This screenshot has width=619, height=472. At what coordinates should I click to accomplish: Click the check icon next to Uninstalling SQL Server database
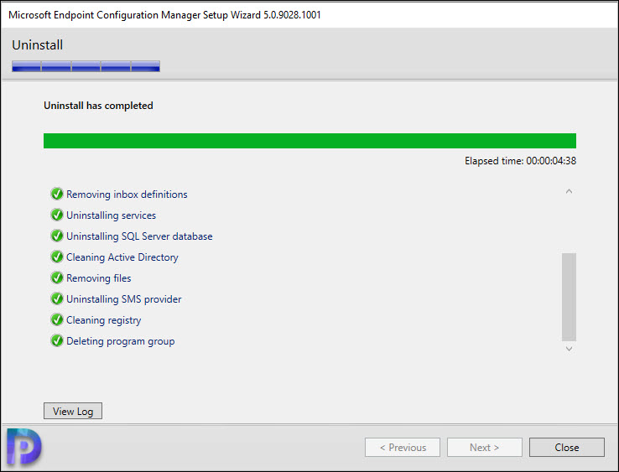click(57, 236)
